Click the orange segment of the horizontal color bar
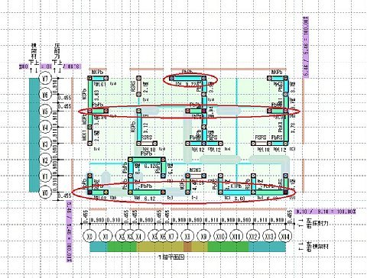367x278 pixels. 187,247
